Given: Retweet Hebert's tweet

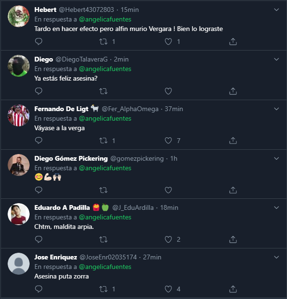Looking at the screenshot, I should click(x=103, y=41).
